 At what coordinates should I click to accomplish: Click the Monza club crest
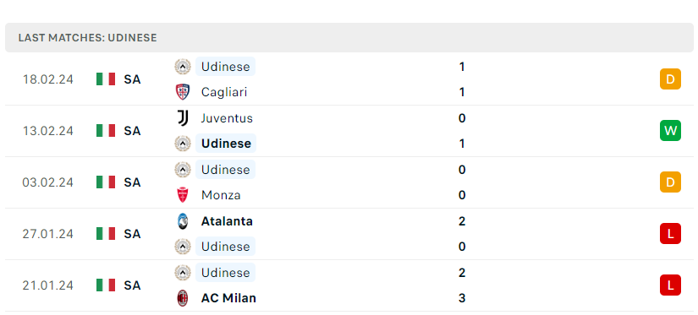(183, 195)
